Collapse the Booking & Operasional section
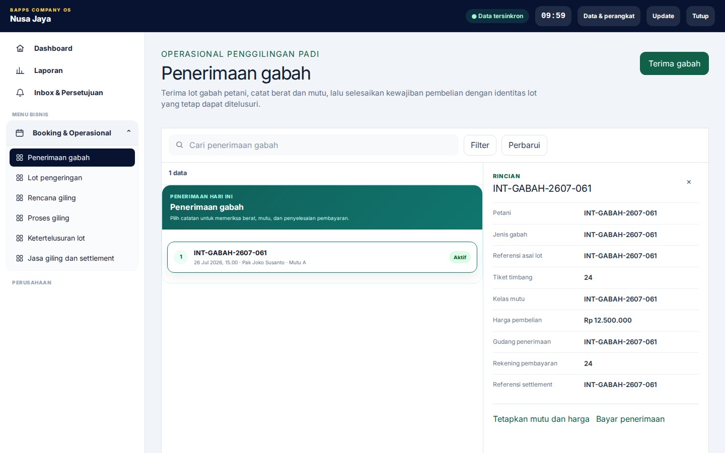 [129, 131]
